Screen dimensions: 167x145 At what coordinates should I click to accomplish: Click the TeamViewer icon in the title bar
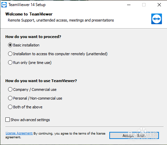coord(4,5)
